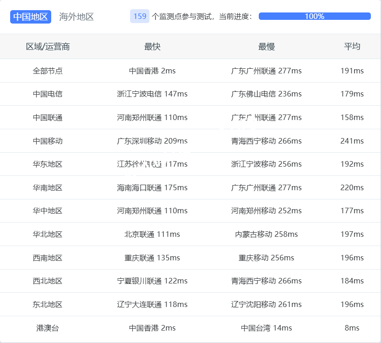Open the 港澳台 row label
This screenshot has width=381, height=343.
click(48, 328)
